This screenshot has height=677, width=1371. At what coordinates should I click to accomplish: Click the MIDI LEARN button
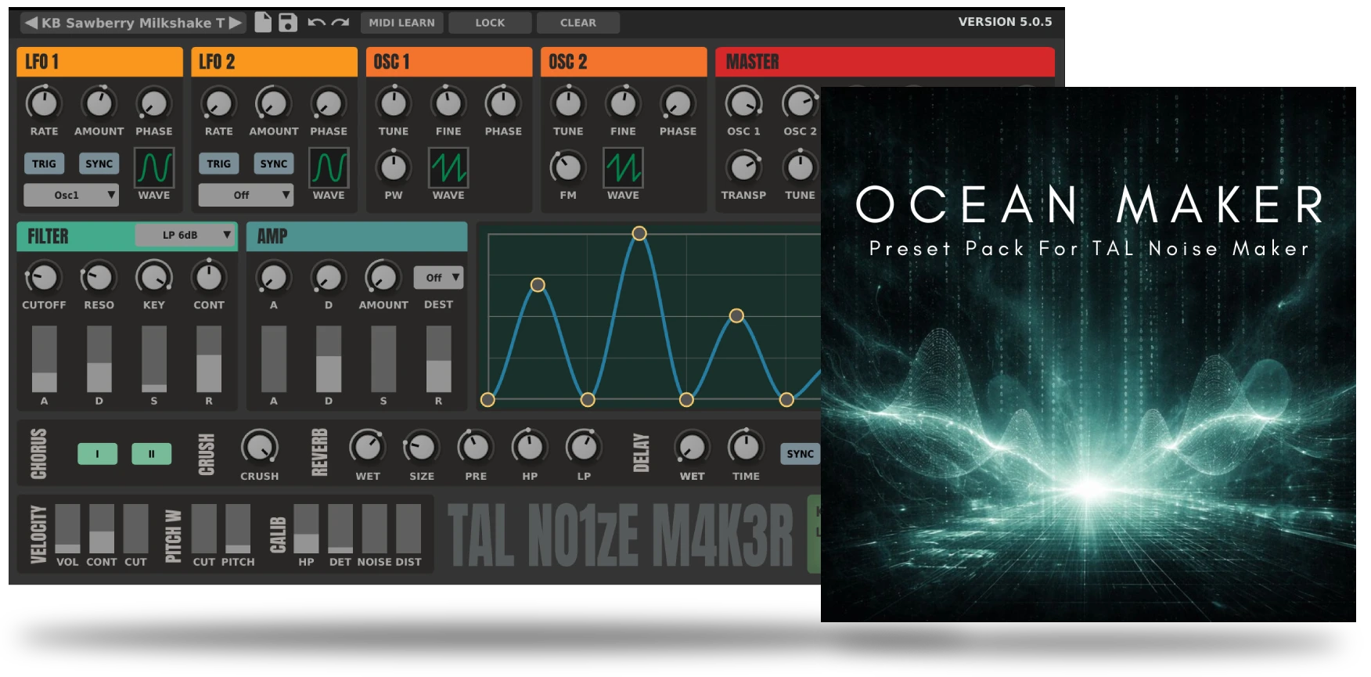click(401, 23)
